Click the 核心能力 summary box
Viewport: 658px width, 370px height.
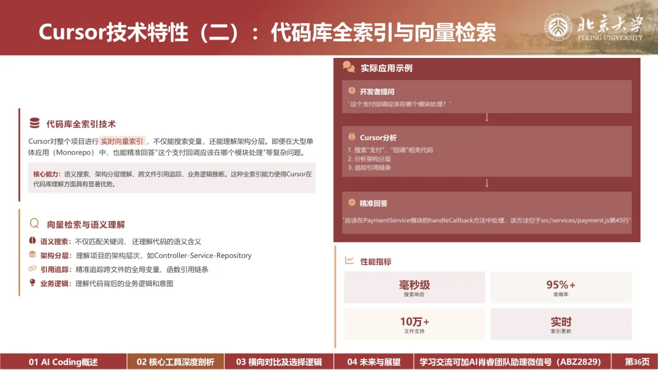pos(172,178)
